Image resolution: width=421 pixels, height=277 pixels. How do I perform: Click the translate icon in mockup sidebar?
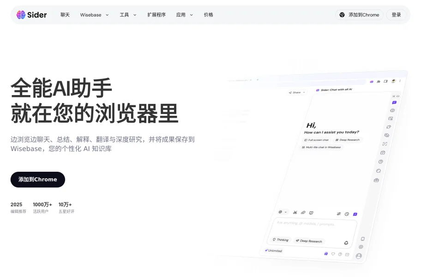pyautogui.click(x=387, y=135)
